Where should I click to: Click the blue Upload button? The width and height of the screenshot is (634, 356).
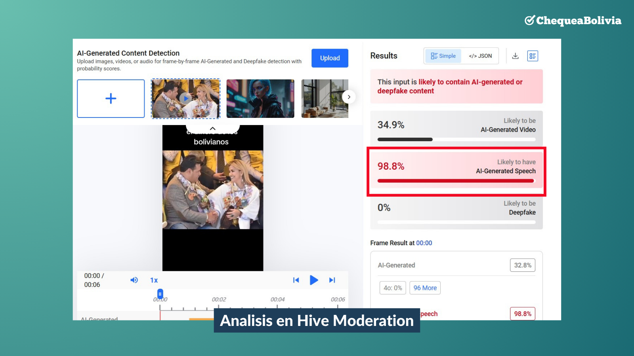(330, 58)
